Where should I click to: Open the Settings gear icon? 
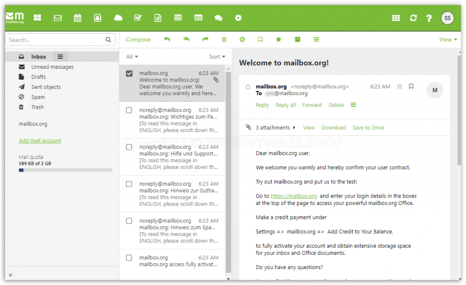238,18
